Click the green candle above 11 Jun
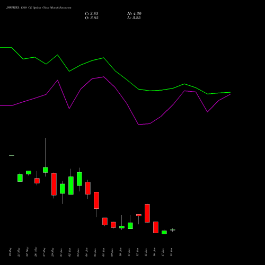Image resolution: width=265 pixels, height=265 pixels. [x=130, y=226]
